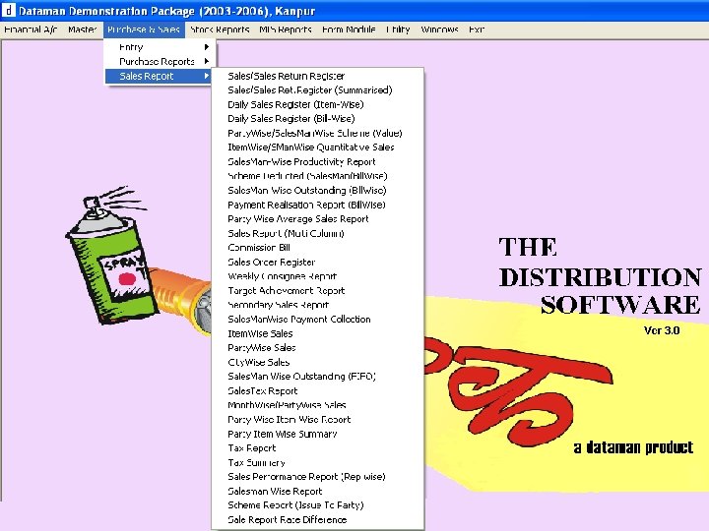Image resolution: width=709 pixels, height=531 pixels.
Task: Open MonthWise/PartyWise Sales
Action: pos(317,405)
